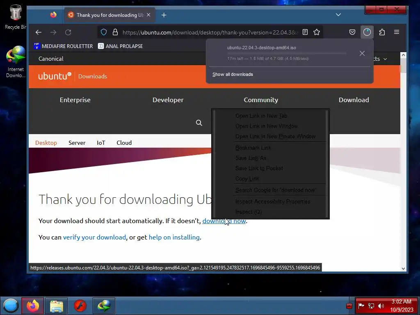
Task: Open the list all tabs chevron
Action: tap(338, 15)
